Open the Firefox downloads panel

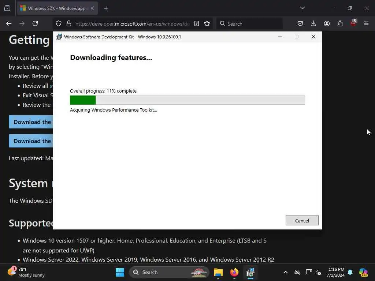tap(313, 24)
